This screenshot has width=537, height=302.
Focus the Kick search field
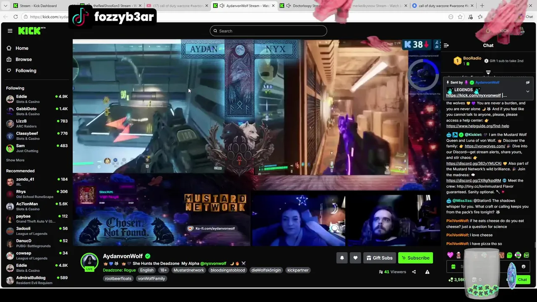pos(268,31)
